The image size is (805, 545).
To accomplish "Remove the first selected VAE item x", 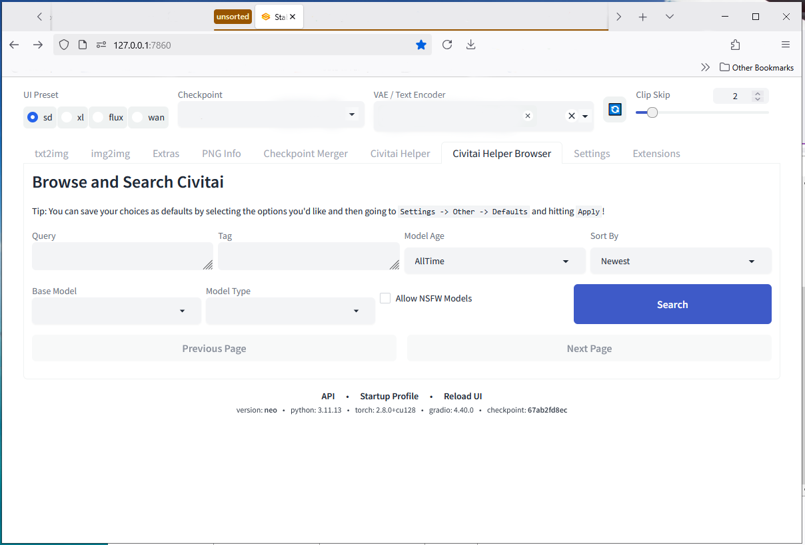I will coord(528,116).
